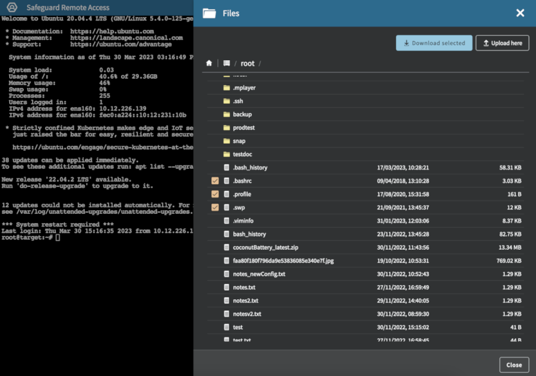This screenshot has height=376, width=536.
Task: Select the notes2.txt file name
Action: (x=246, y=301)
